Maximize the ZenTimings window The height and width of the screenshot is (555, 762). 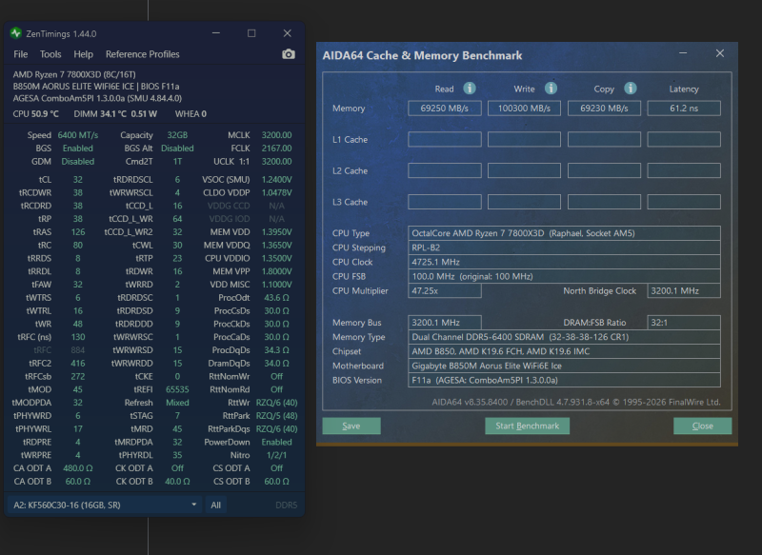pyautogui.click(x=251, y=33)
